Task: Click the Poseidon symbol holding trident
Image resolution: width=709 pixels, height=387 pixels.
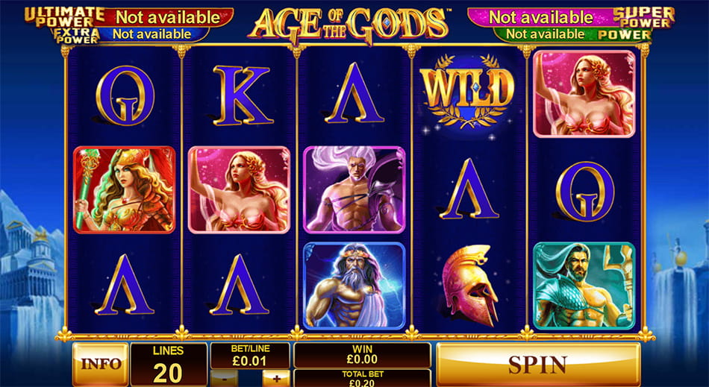Action: (584, 286)
